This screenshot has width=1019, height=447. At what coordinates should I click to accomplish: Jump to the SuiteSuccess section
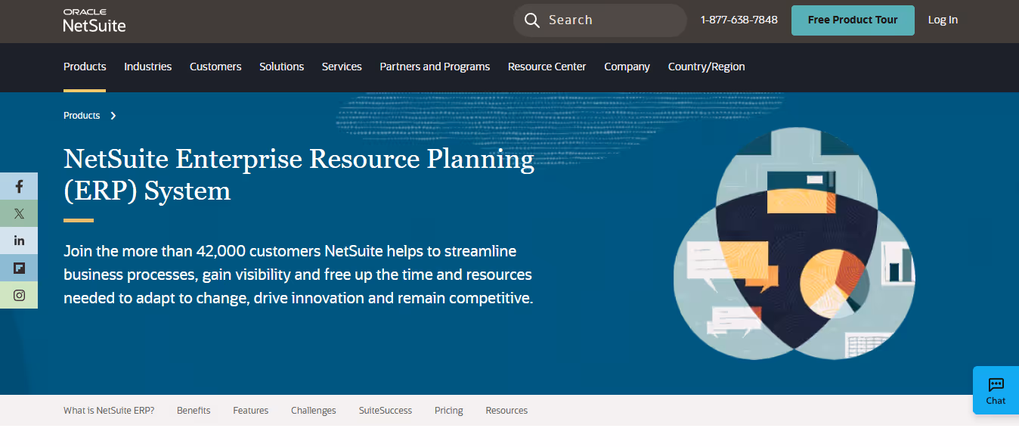coord(386,411)
